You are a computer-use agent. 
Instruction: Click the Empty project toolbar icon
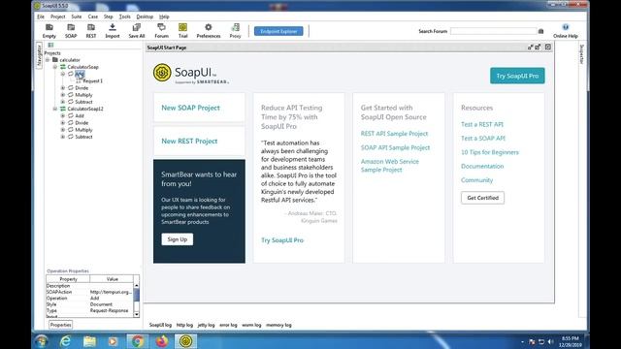[x=49, y=27]
